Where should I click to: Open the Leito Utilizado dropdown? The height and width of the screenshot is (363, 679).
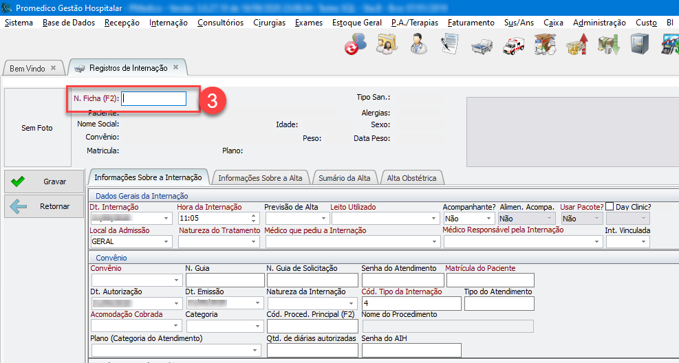pos(434,219)
